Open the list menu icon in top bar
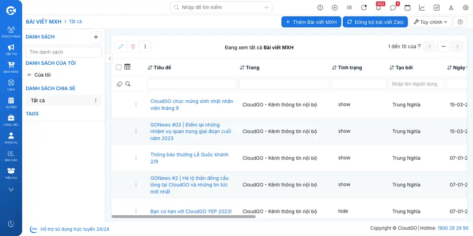Viewport: 473px width, 236px height. point(349,7)
